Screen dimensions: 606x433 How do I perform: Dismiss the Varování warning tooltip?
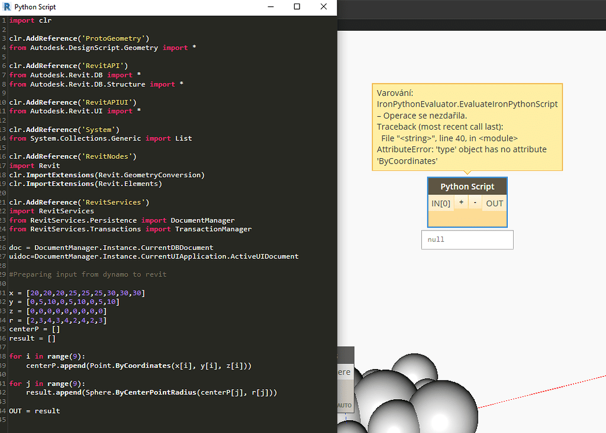coord(467,126)
